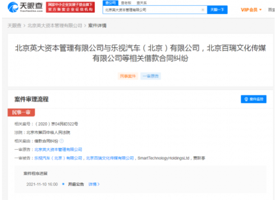Click the 案件监控 monitor button

[253, 99]
